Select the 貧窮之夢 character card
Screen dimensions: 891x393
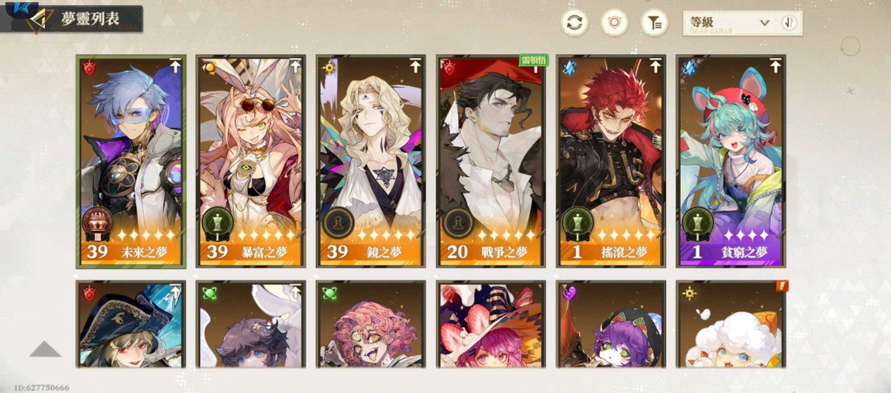(731, 161)
